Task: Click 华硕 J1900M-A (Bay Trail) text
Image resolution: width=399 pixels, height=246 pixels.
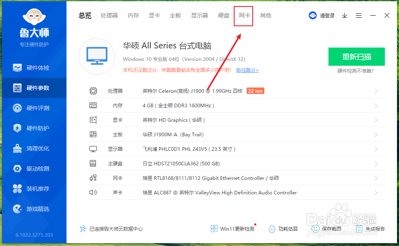Action: [173, 134]
